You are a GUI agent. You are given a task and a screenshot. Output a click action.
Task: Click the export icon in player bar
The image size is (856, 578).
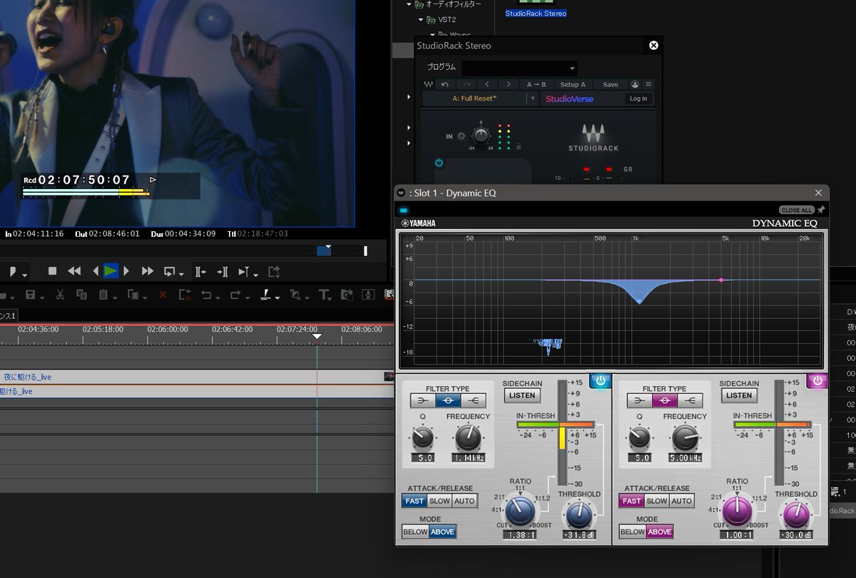275,271
